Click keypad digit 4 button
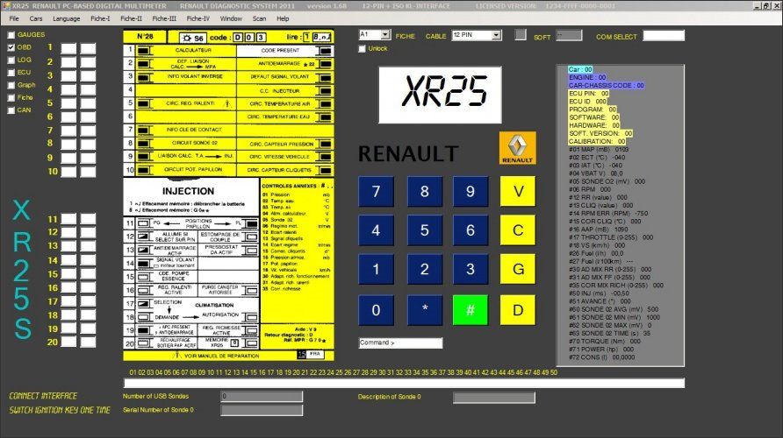Viewport: 783px width, 438px height. pos(376,230)
